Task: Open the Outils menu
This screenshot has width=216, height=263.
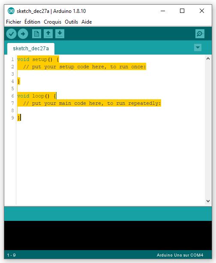Action: [x=72, y=22]
